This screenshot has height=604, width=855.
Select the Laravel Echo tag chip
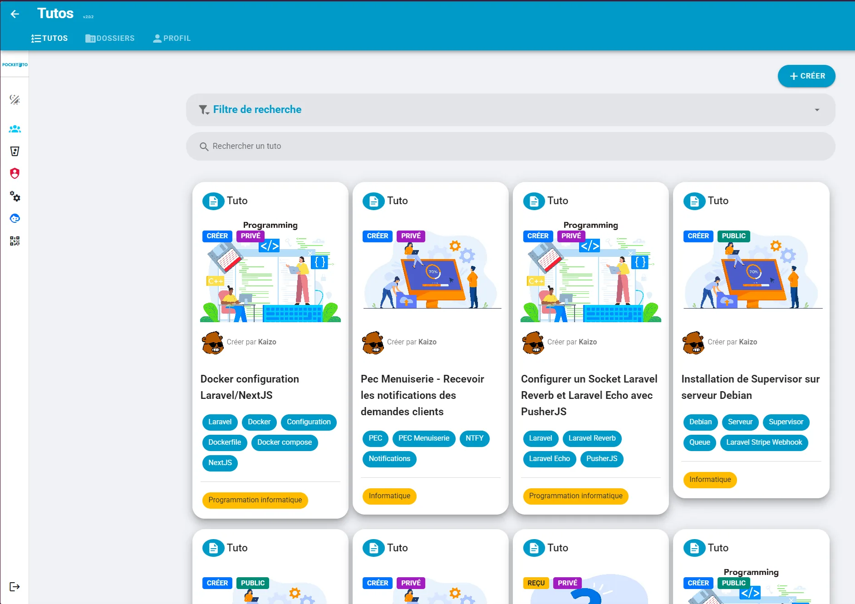pyautogui.click(x=550, y=459)
